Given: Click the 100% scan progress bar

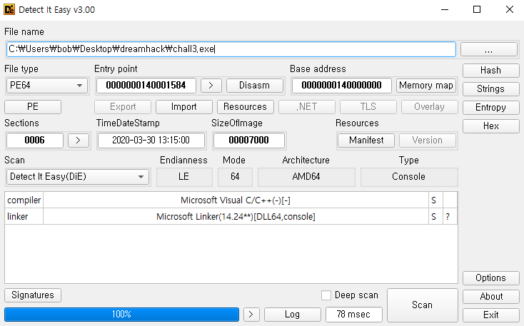Looking at the screenshot, I should 121,315.
